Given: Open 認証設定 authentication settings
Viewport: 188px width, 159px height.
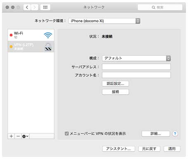Looking at the screenshot, I should pos(115,83).
